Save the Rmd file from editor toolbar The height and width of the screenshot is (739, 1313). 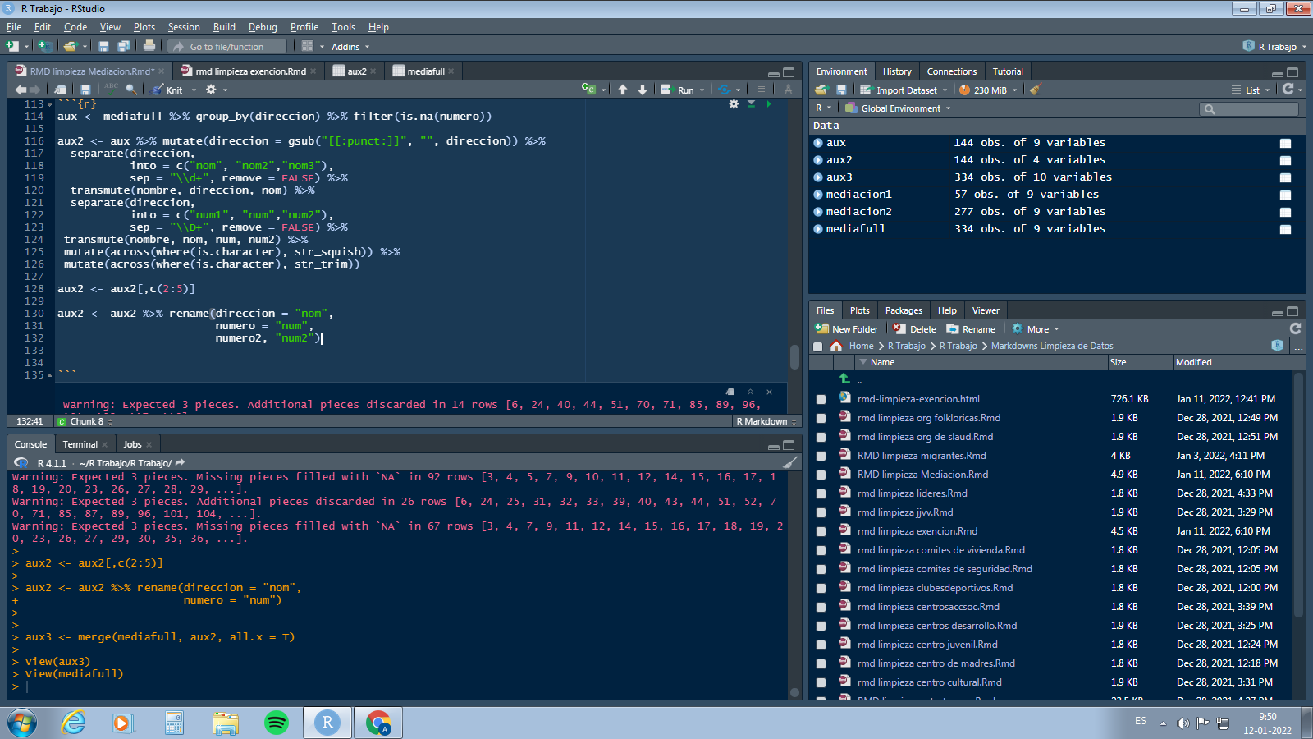[x=85, y=90]
